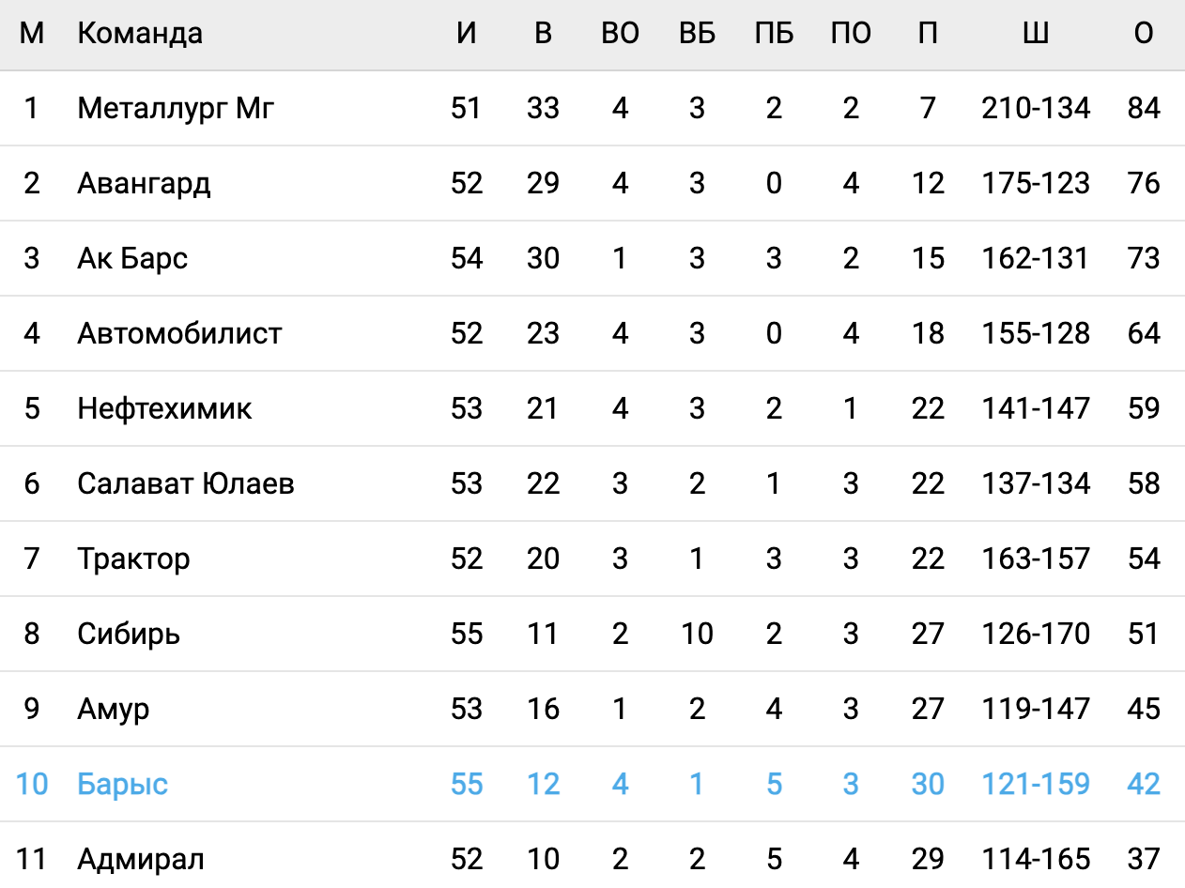
Task: Select the ПО column header
Action: [x=851, y=34]
